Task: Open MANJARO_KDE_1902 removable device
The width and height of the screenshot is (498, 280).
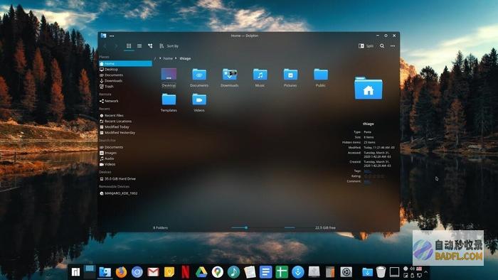Action: (x=119, y=193)
